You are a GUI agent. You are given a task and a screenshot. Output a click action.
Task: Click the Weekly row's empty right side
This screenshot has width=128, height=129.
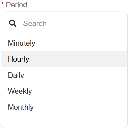(79, 91)
